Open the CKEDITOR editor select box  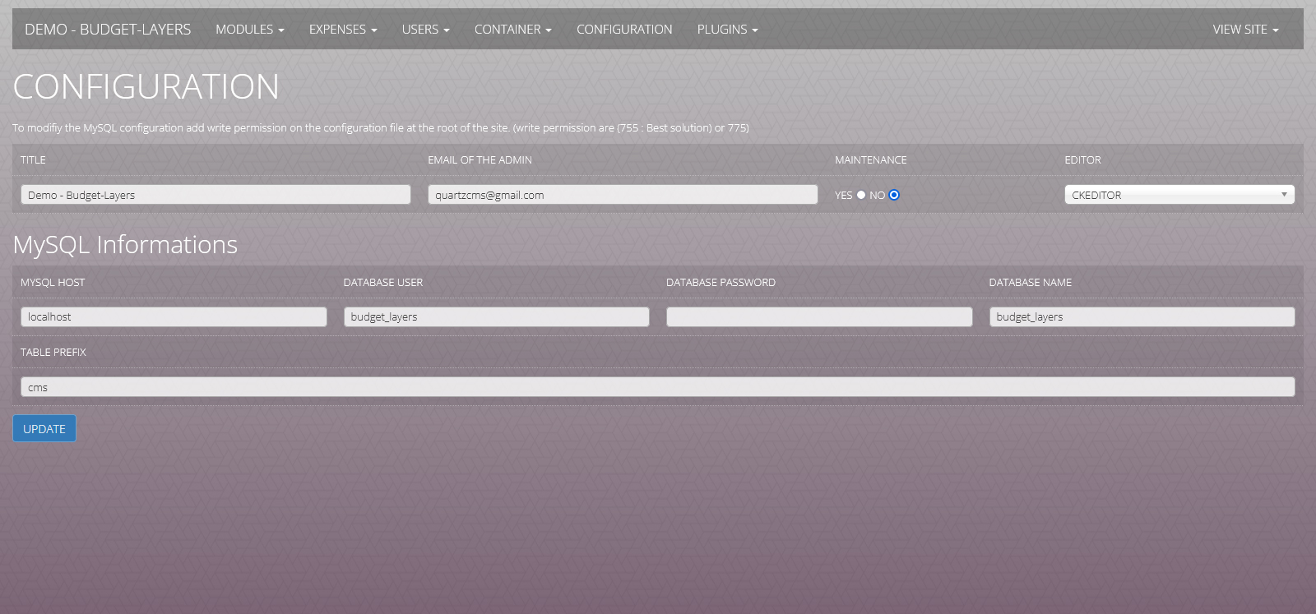pos(1179,195)
